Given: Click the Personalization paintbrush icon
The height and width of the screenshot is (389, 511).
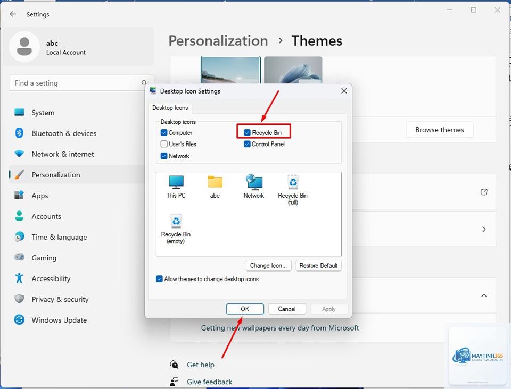Looking at the screenshot, I should tap(19, 175).
